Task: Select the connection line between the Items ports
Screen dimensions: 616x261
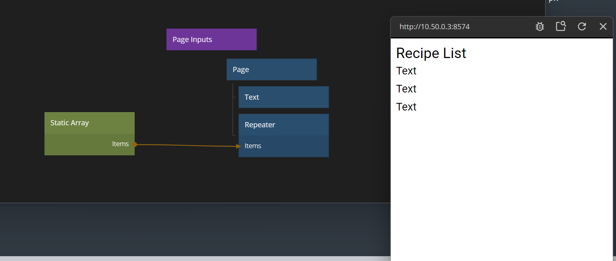Action: [x=186, y=145]
